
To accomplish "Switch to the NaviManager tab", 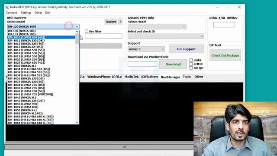I will [170, 77].
